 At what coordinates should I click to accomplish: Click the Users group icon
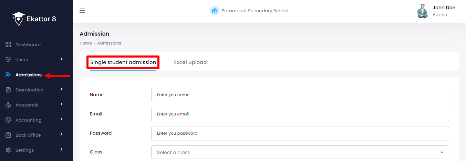tap(9, 60)
